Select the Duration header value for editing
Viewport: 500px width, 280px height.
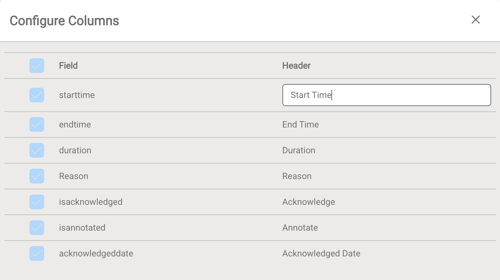(x=299, y=150)
